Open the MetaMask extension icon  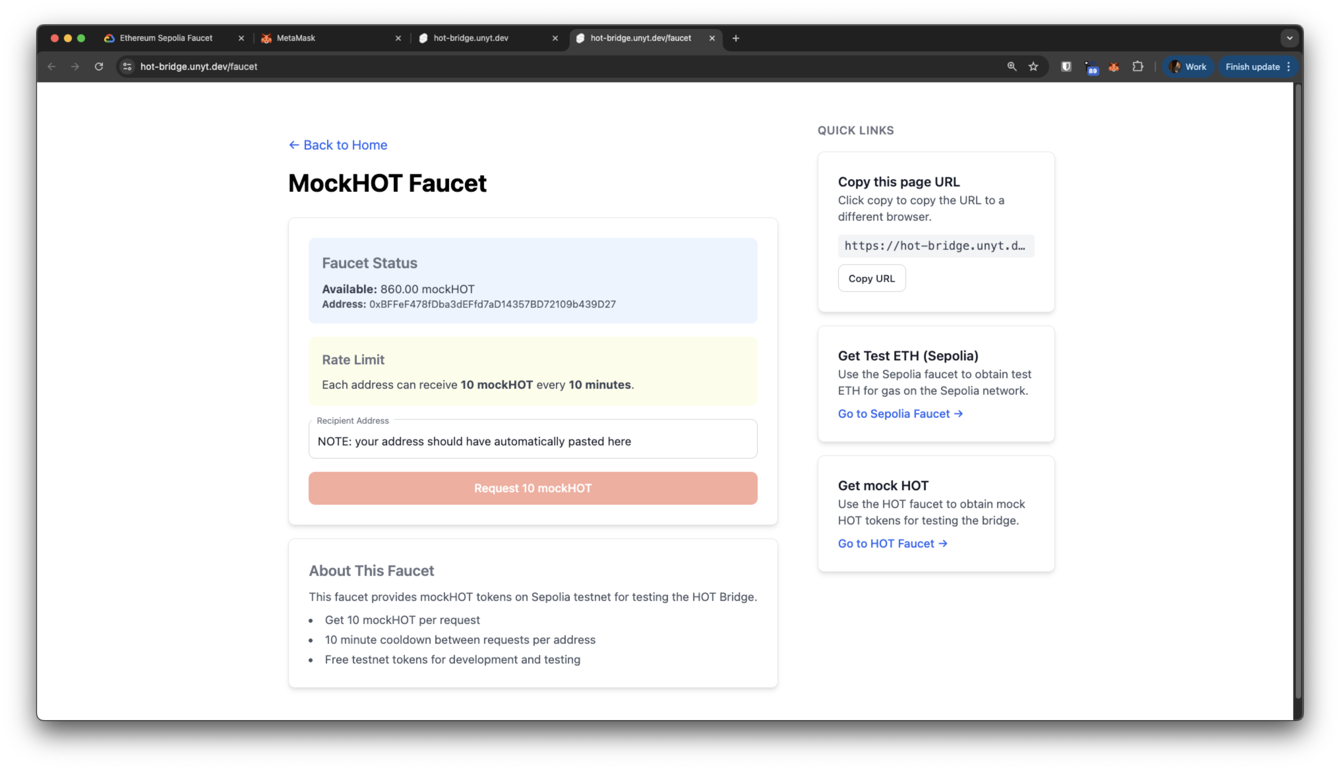coord(1113,67)
